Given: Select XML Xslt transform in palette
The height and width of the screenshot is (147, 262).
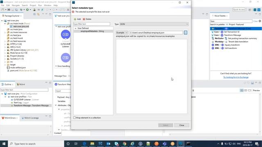Looking at the screenshot, I should [224, 48].
